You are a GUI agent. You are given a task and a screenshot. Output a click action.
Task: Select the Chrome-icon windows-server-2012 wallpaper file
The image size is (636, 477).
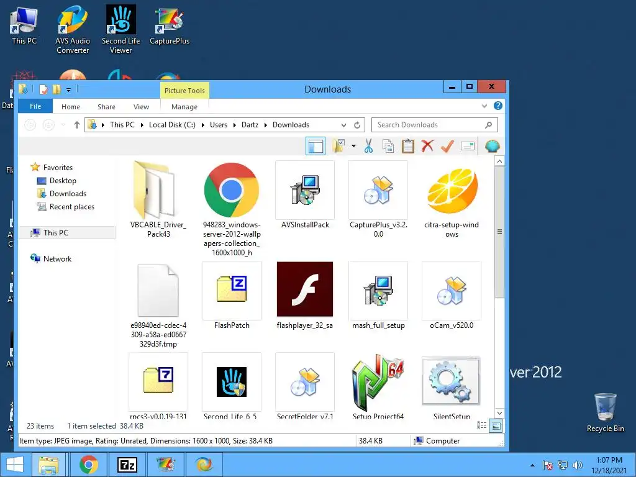click(x=232, y=209)
